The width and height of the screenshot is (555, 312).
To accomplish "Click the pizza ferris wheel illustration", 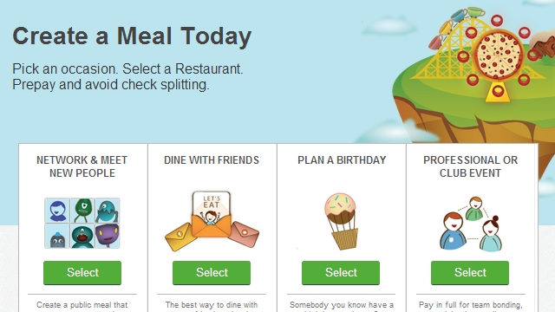I will coord(498,58).
